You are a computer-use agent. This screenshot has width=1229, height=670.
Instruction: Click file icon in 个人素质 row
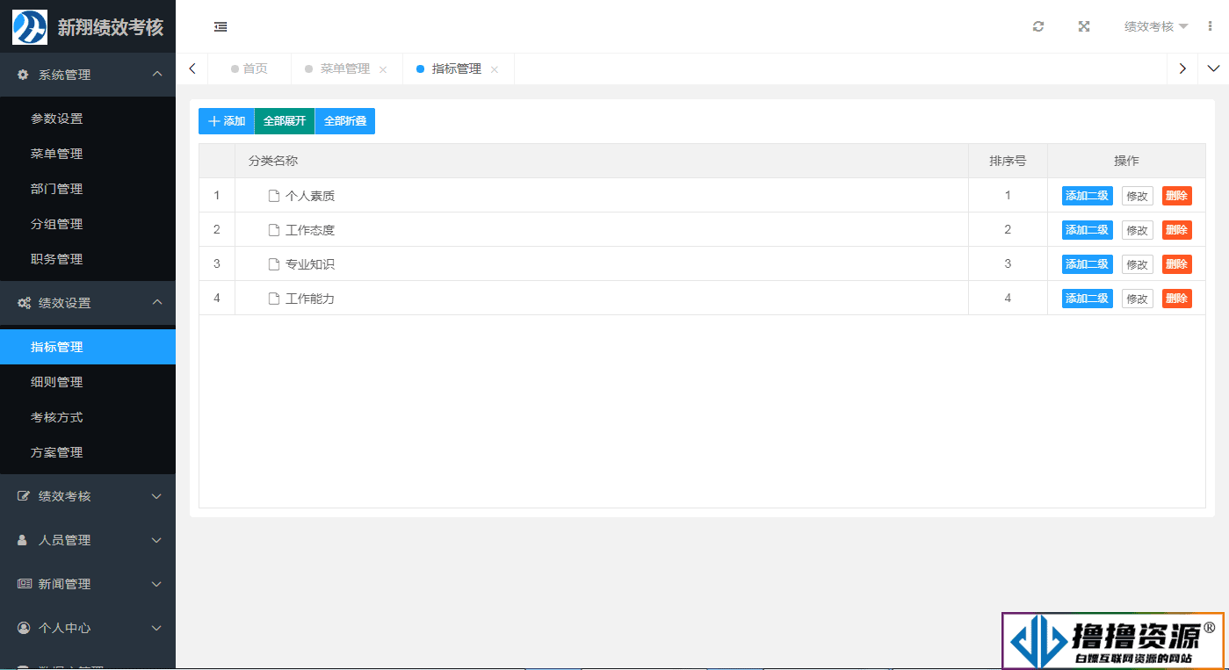tap(274, 196)
